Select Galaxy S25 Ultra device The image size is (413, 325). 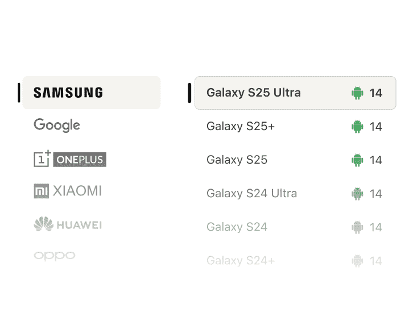[295, 93]
